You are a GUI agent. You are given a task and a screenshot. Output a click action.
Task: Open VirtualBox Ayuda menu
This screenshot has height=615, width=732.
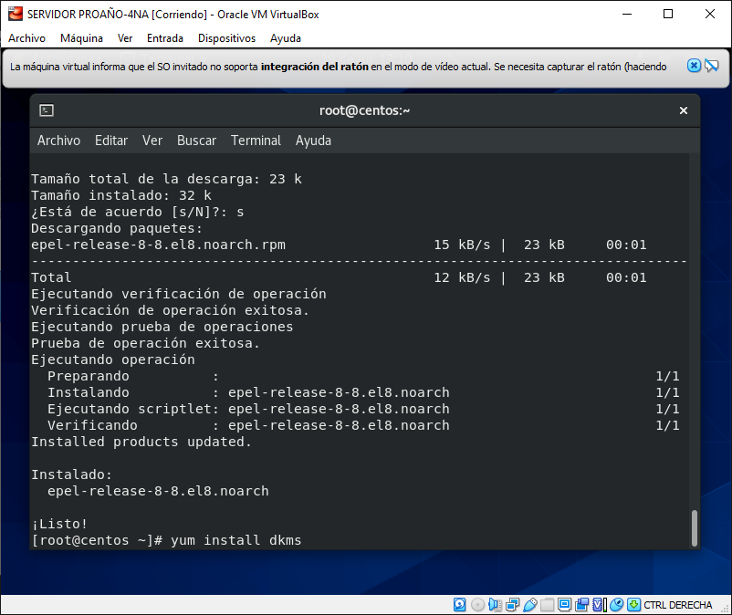[x=286, y=38]
